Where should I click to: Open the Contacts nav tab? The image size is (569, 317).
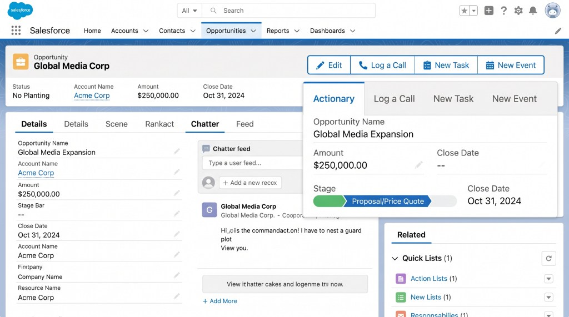coord(172,31)
